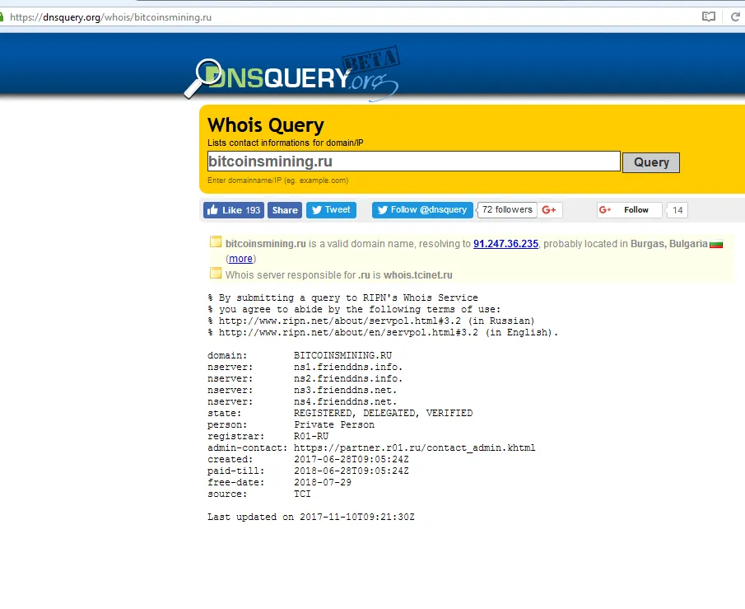The width and height of the screenshot is (745, 609).
Task: Click hint text 'Enter domainname/IP (eg. example.com)'
Action: point(277,180)
